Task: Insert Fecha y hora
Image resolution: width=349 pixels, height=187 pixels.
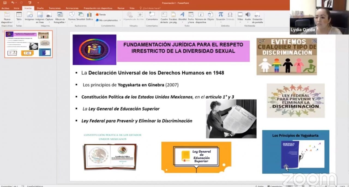Action: 191,17
